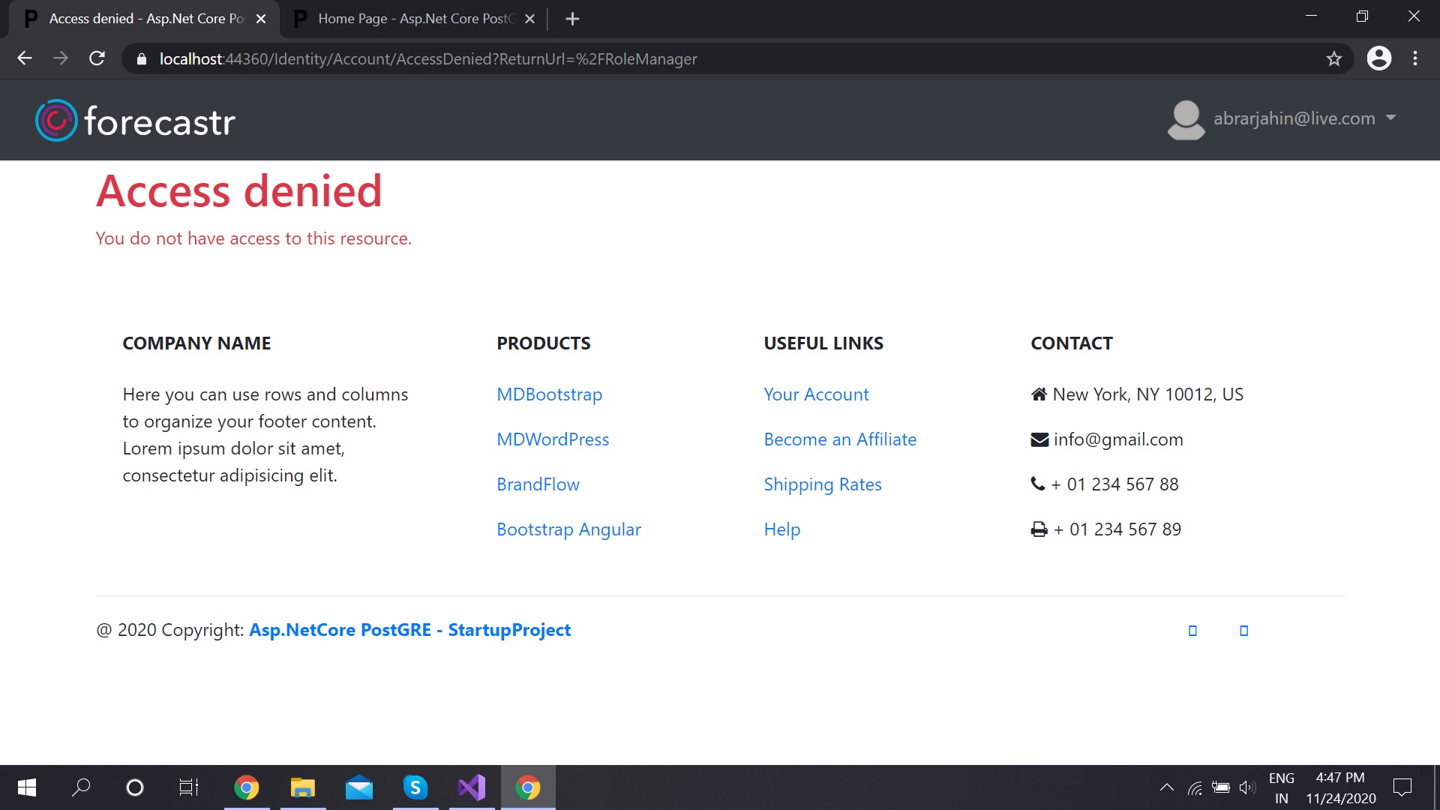This screenshot has height=810, width=1440.
Task: Open the Bootstrap Angular link
Action: pos(568,529)
